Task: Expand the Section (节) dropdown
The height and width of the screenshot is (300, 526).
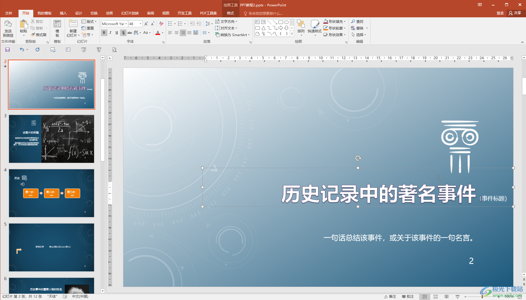Action: pyautogui.click(x=87, y=35)
